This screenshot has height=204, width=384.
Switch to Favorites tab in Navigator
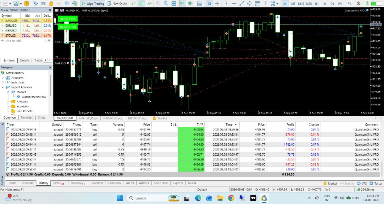pos(27,117)
